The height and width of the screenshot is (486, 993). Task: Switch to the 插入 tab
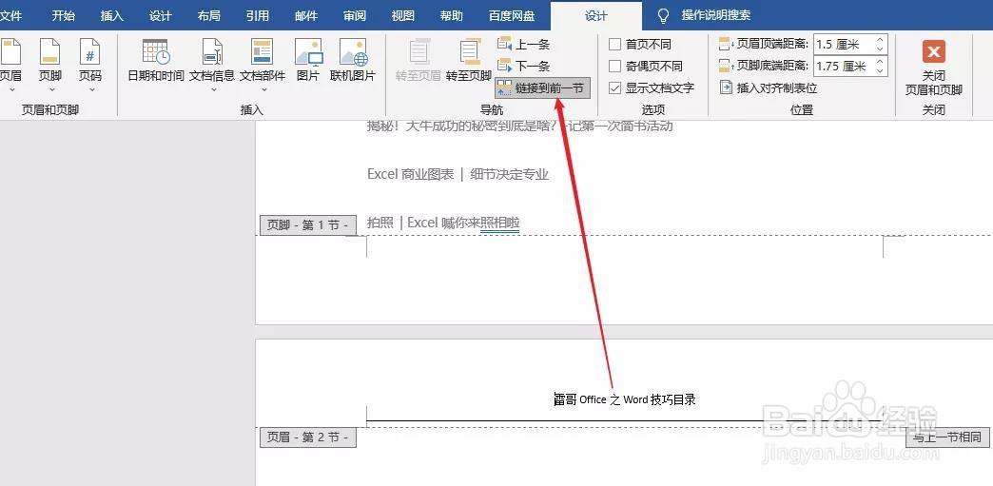(x=112, y=16)
